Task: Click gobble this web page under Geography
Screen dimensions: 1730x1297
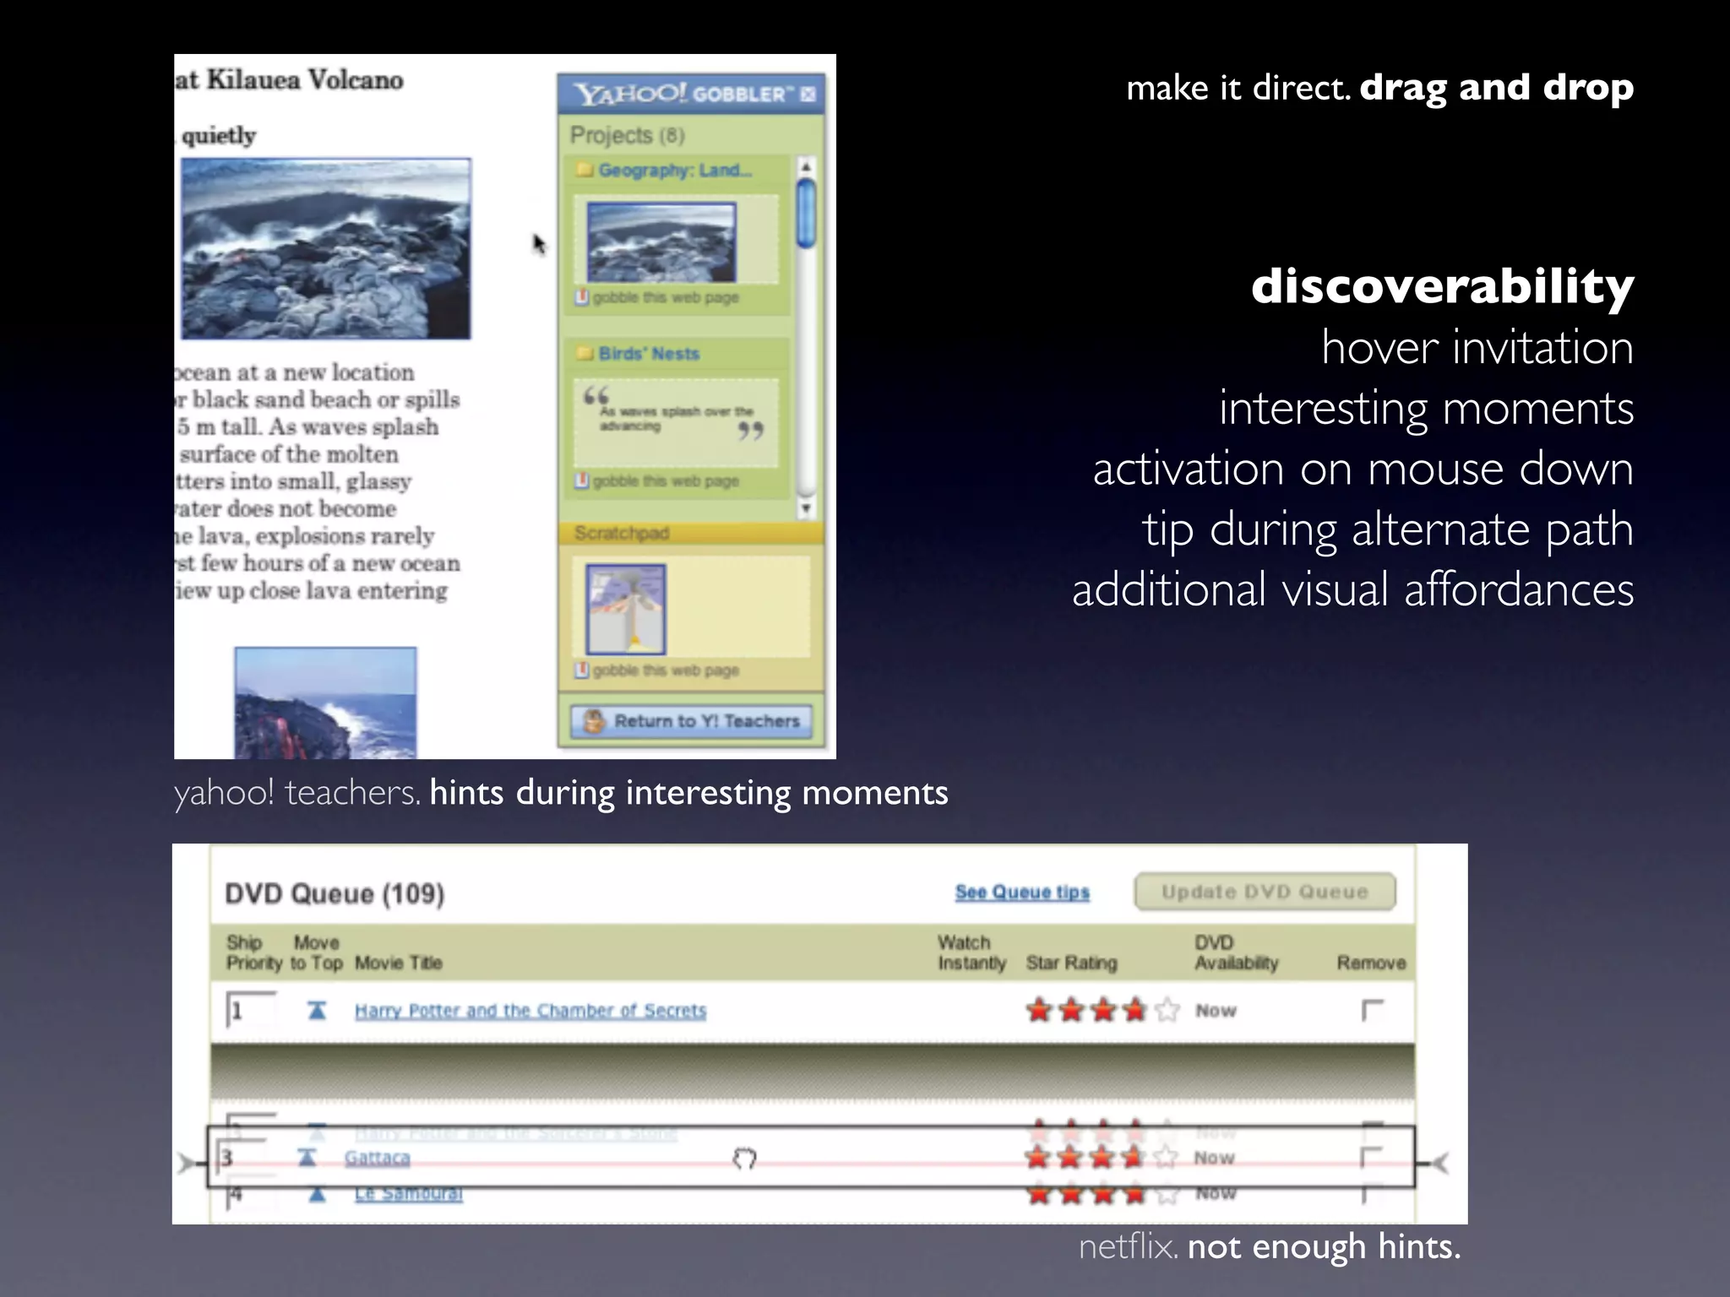Action: 657,297
